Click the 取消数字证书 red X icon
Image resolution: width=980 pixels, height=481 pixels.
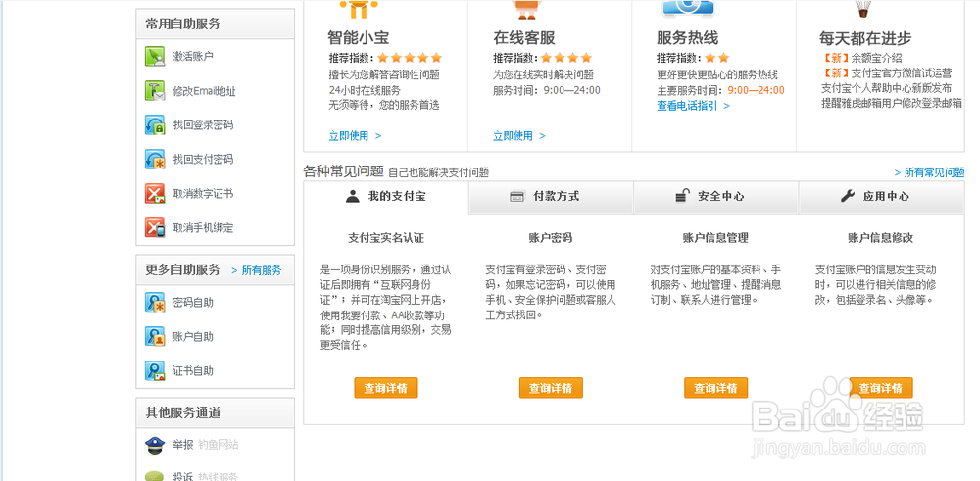[x=155, y=194]
